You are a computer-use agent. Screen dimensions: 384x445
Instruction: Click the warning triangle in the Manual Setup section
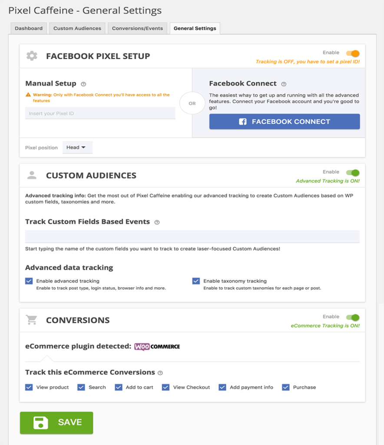coord(28,94)
